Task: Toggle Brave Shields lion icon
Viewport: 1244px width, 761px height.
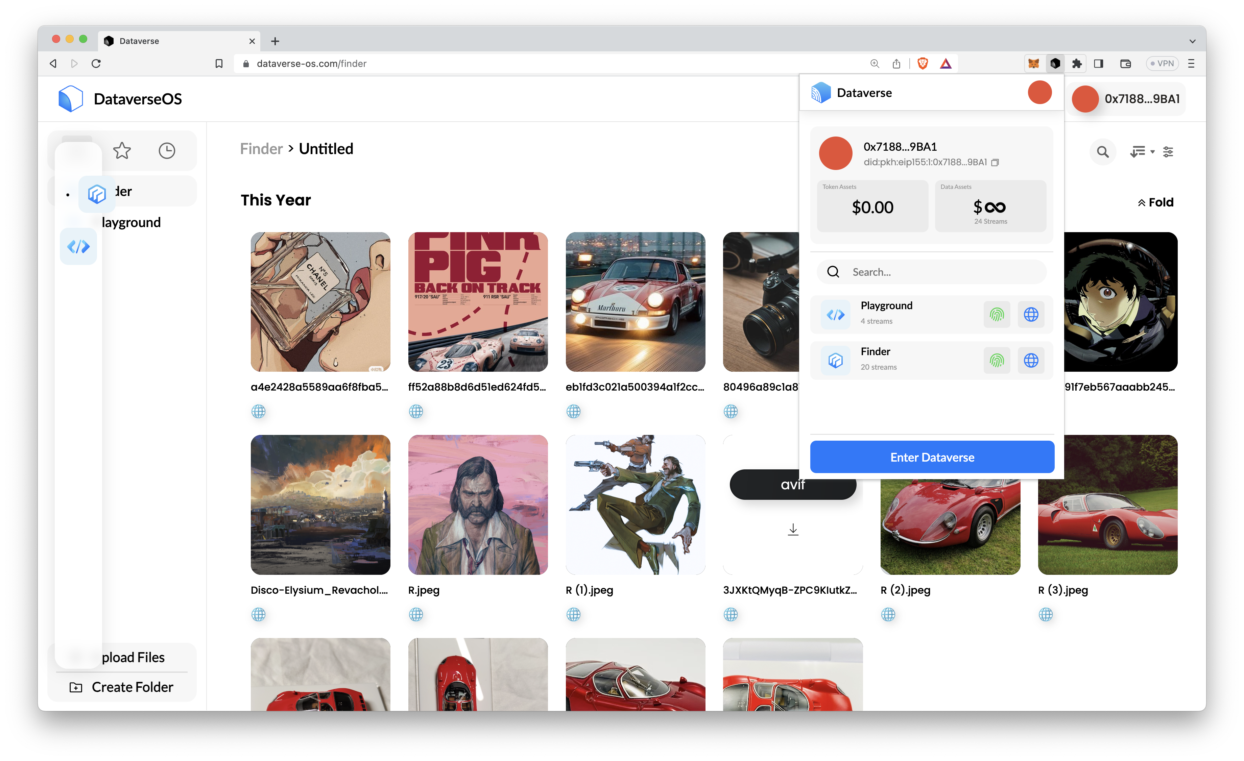Action: click(923, 64)
